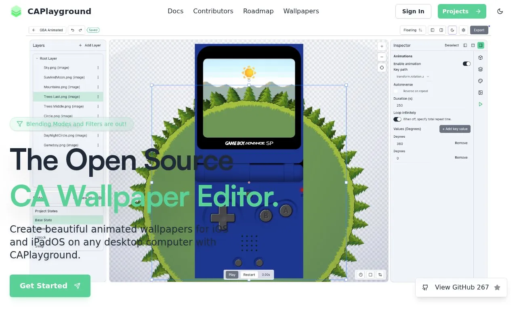Image resolution: width=517 pixels, height=323 pixels.
Task: Click the undo arrow in the editor toolbar
Action: pyautogui.click(x=73, y=30)
